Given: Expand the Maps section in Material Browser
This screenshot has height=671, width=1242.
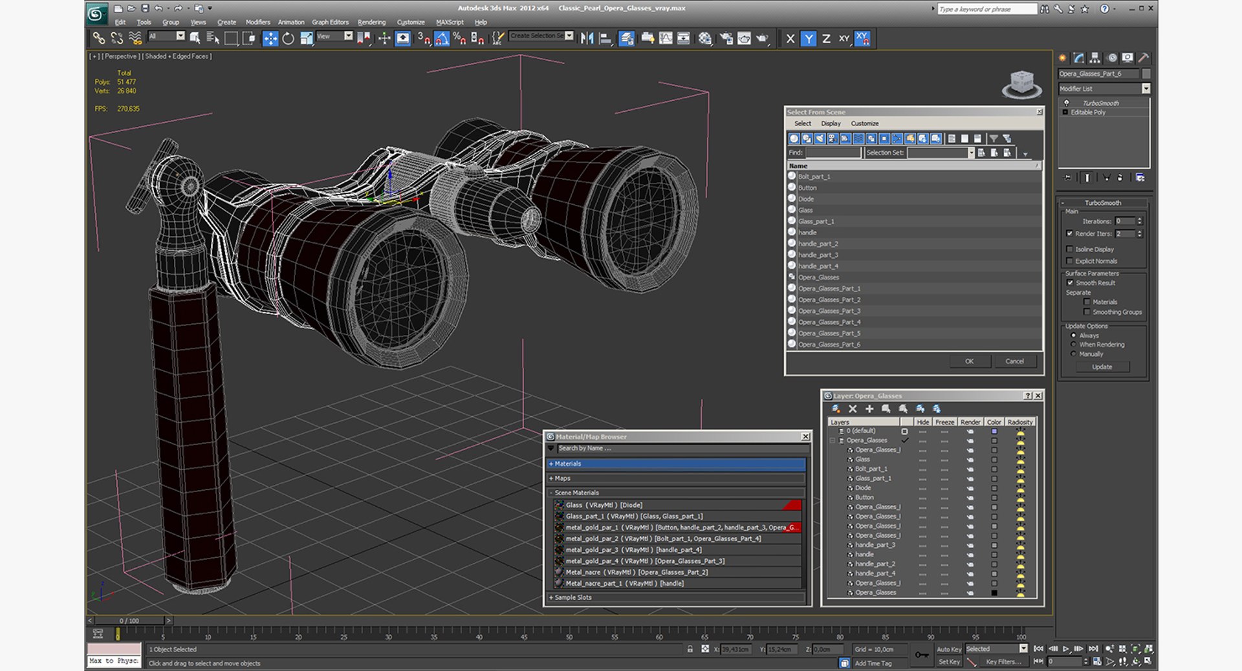Looking at the screenshot, I should tap(562, 478).
